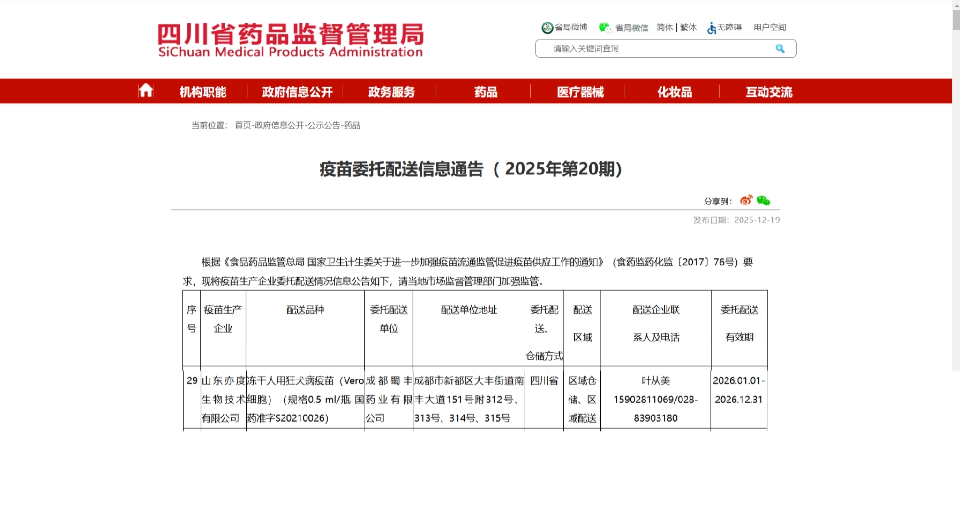Click the home icon in navigation bar

[145, 91]
